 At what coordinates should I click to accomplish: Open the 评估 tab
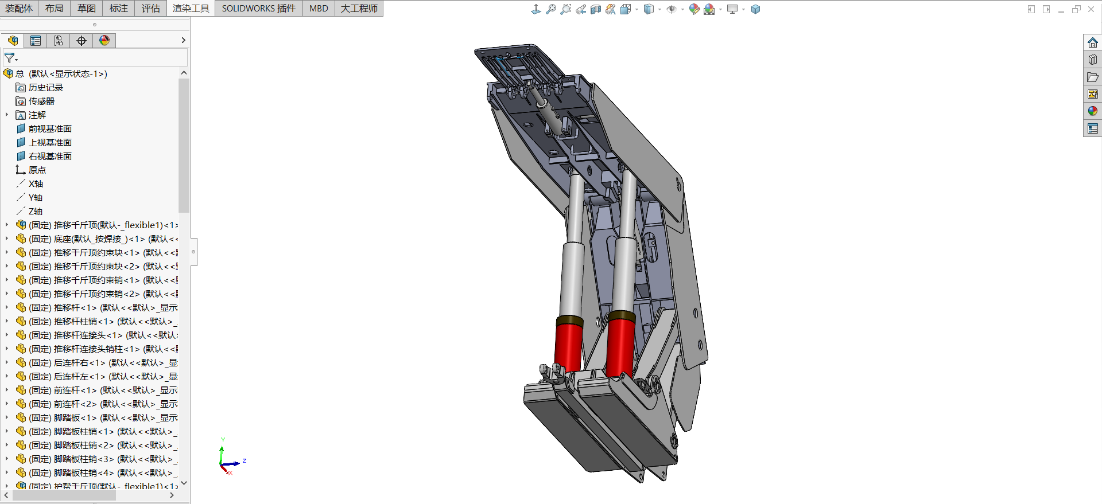pyautogui.click(x=151, y=8)
